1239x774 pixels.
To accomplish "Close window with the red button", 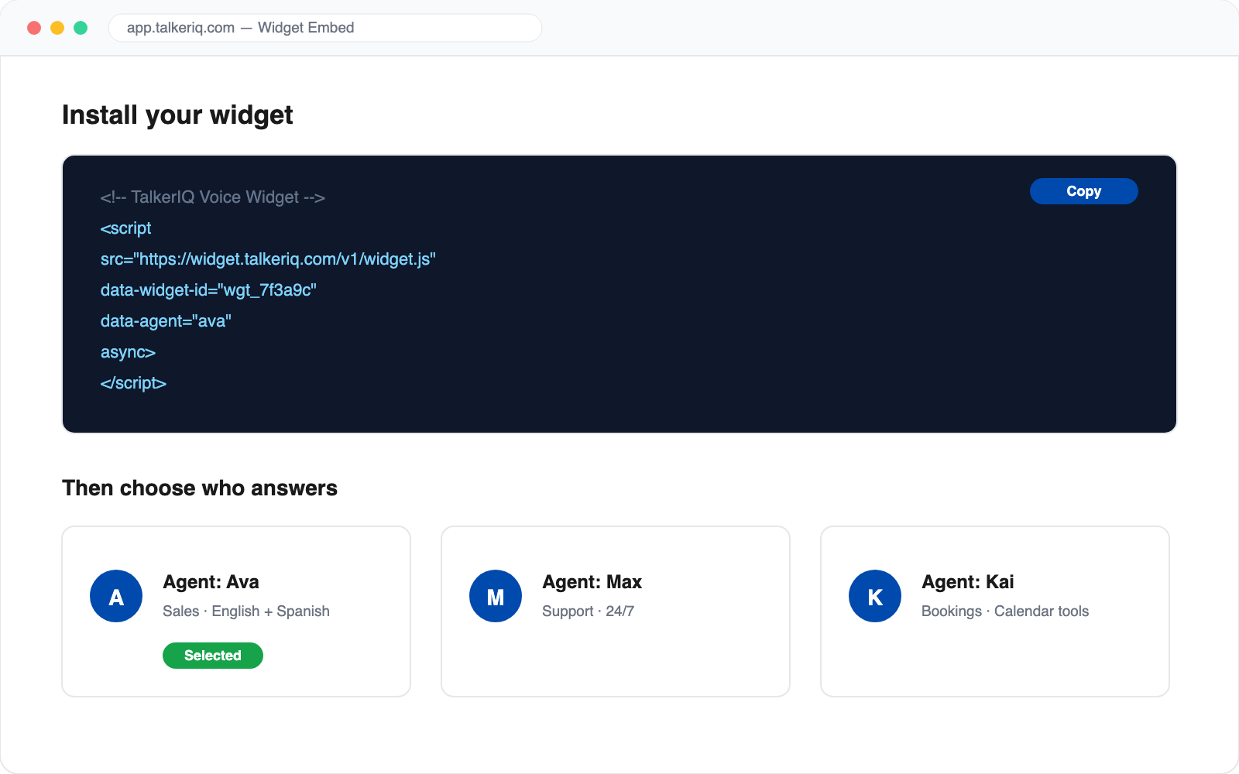I will click(34, 28).
